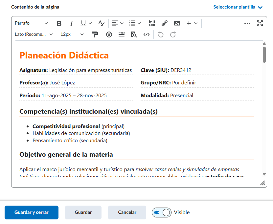
Task: Toggle strikethrough text style button
Action: click(101, 23)
